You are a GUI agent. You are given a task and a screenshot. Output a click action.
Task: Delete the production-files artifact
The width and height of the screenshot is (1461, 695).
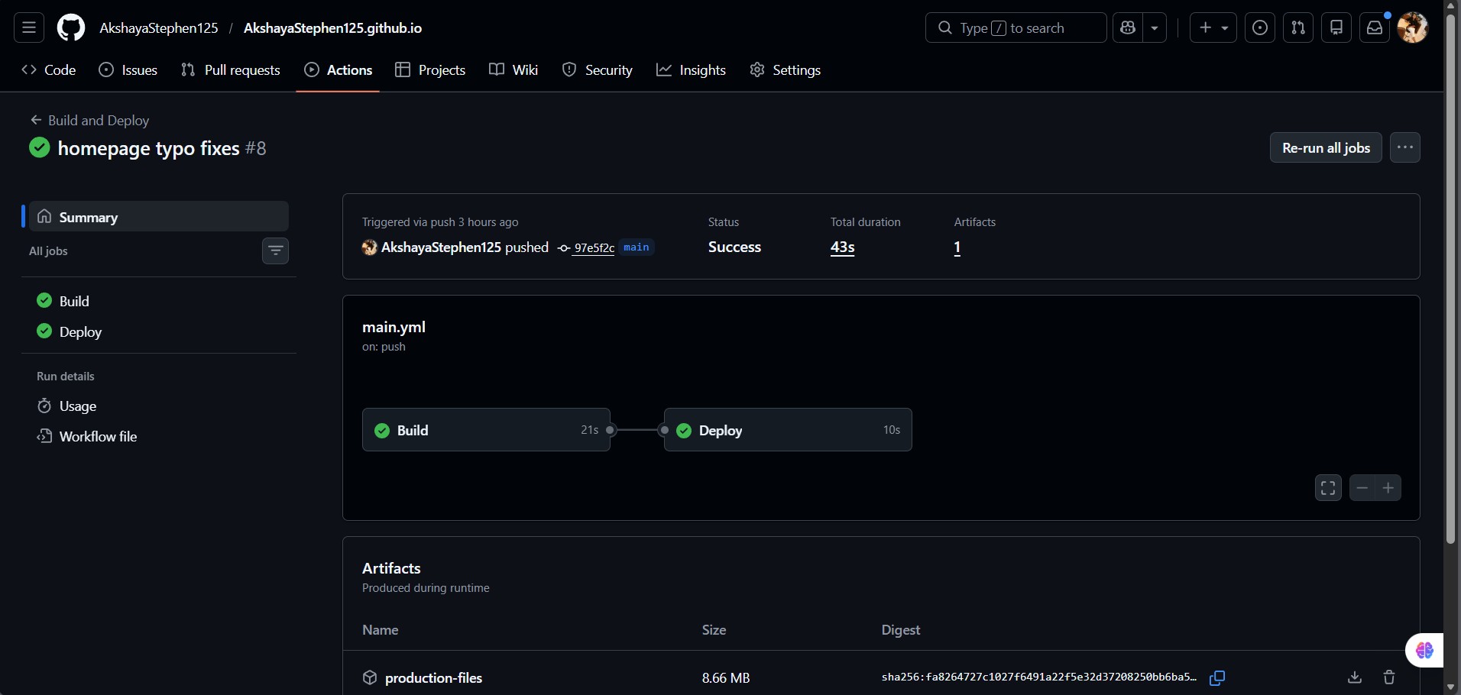coord(1389,677)
